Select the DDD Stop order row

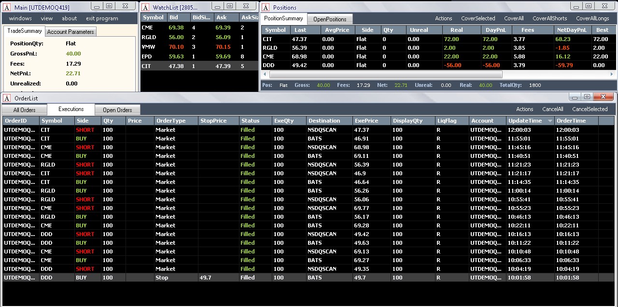(309, 278)
